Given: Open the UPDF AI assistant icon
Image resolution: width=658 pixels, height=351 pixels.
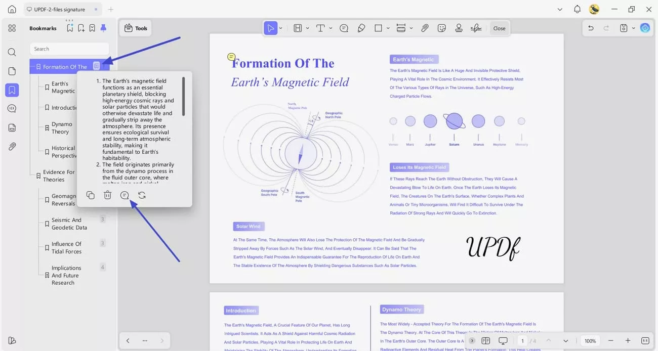Looking at the screenshot, I should click(645, 28).
